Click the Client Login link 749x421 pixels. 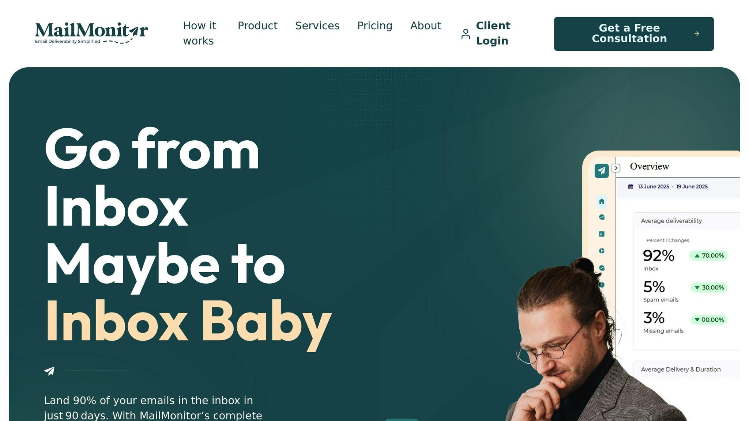click(493, 33)
